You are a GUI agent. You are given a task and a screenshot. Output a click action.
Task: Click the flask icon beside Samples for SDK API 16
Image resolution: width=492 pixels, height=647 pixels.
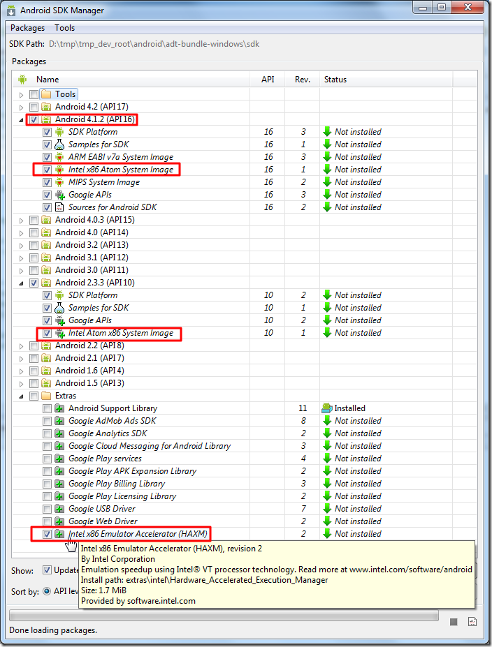tap(59, 144)
